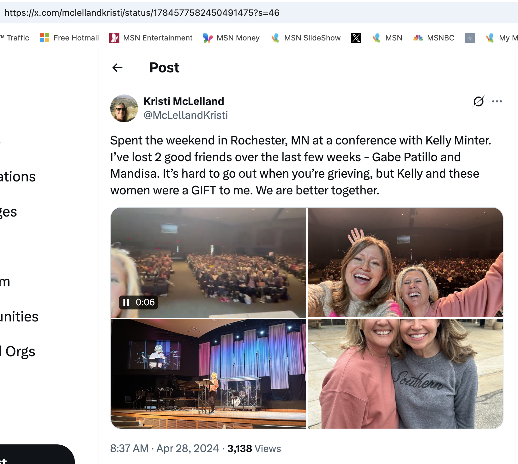Open the three-dot more options menu
Image resolution: width=518 pixels, height=464 pixels.
click(497, 101)
